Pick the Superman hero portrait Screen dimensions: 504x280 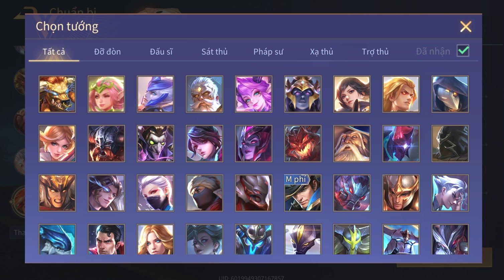tap(106, 239)
